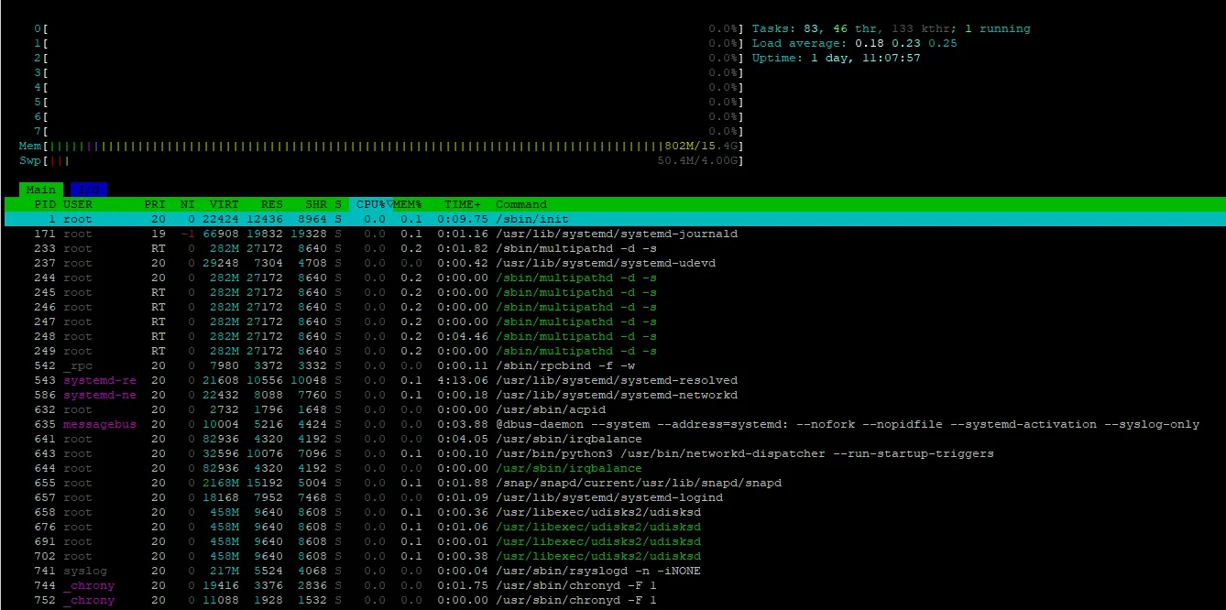Sort by the MEM% column header
Viewport: 1226px width, 610px height.
point(408,204)
